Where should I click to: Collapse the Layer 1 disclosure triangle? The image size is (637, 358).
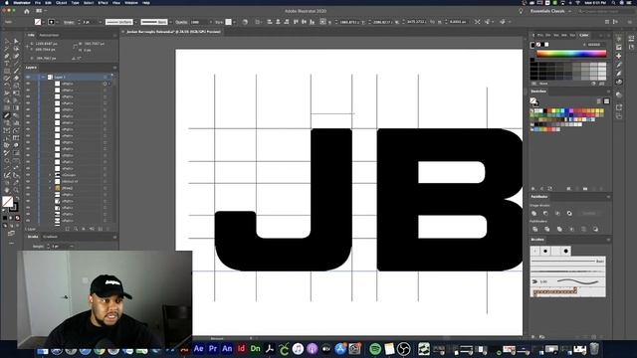[43, 78]
